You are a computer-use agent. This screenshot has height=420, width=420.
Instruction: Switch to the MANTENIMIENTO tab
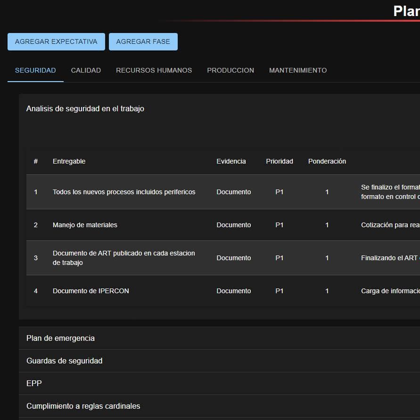click(x=297, y=70)
